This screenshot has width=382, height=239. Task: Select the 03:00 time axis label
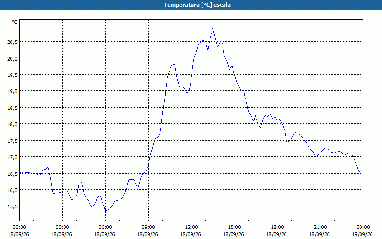click(62, 228)
